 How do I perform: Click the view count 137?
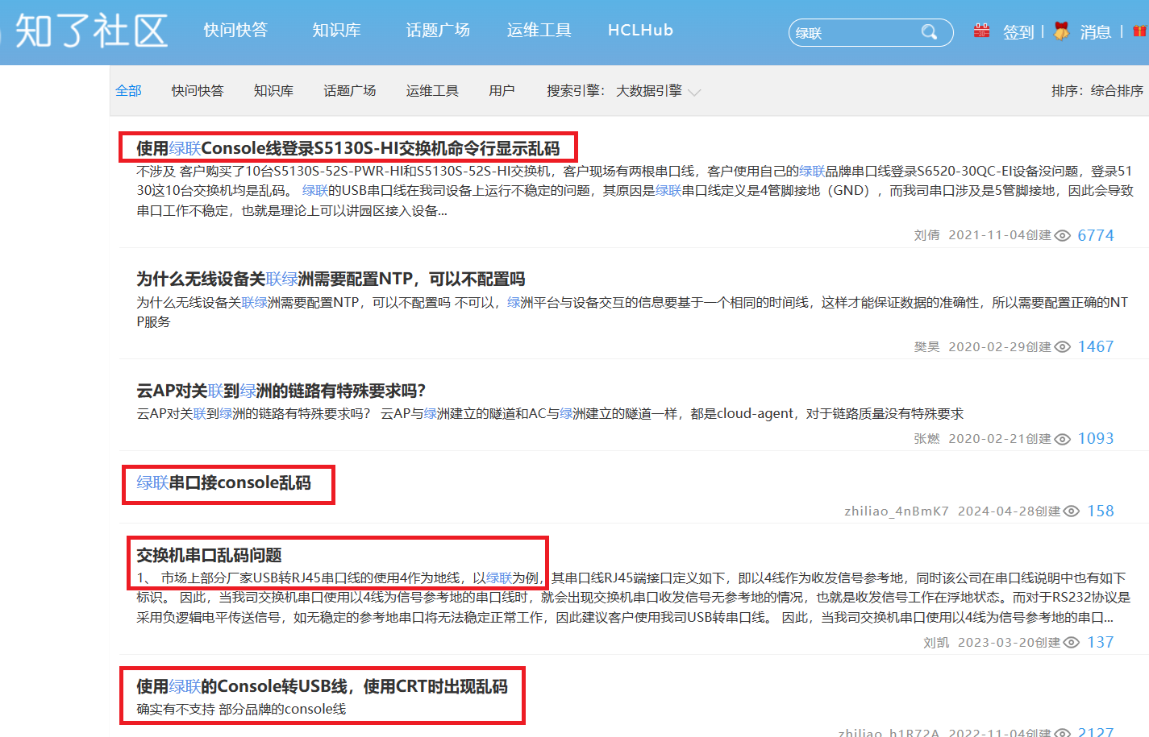point(1101,642)
